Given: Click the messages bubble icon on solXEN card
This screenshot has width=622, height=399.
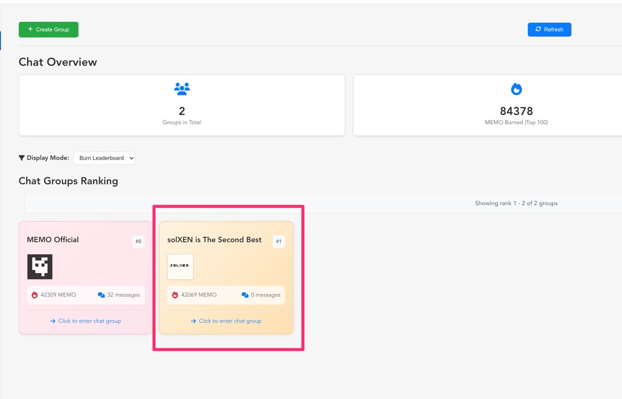Looking at the screenshot, I should tap(245, 295).
